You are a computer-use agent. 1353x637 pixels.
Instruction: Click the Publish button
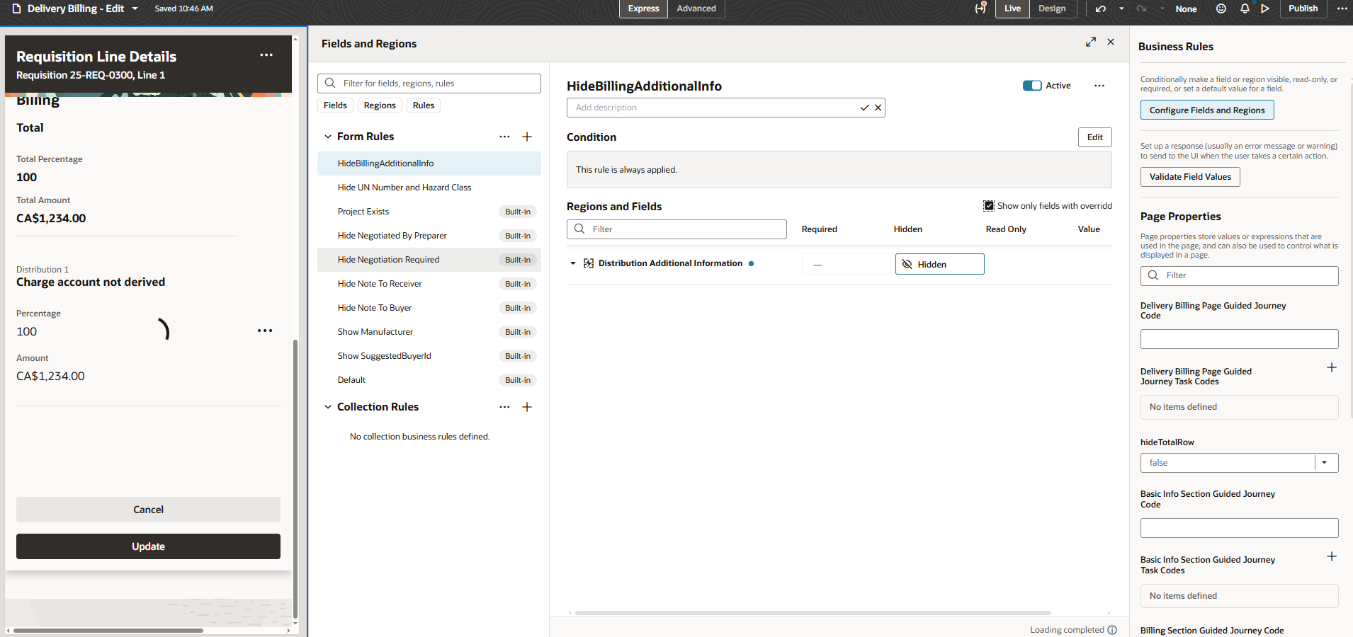coord(1303,8)
